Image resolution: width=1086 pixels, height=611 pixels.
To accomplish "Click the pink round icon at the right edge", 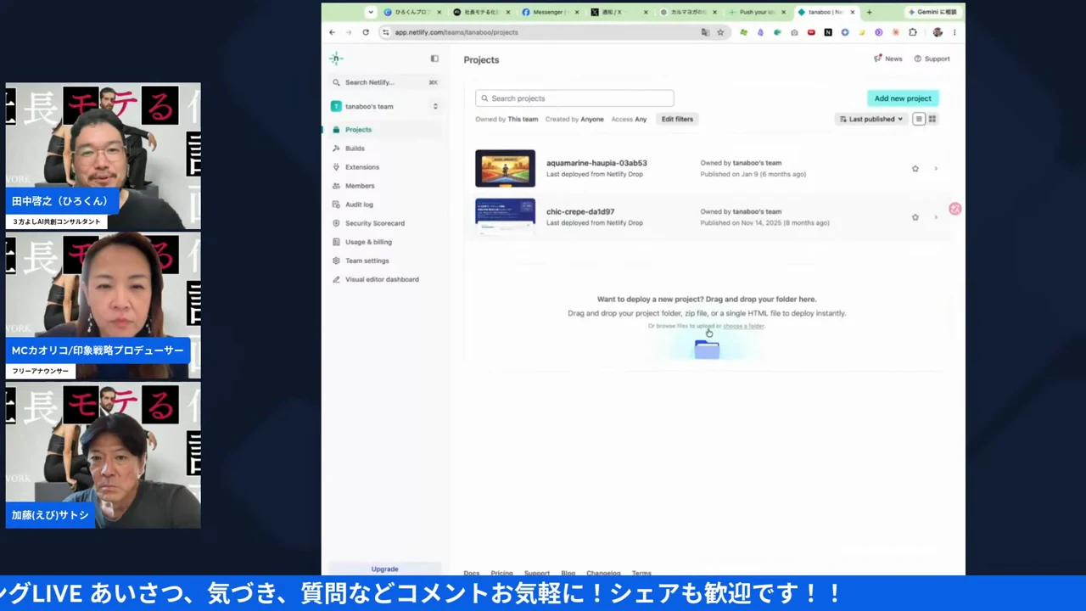I will pyautogui.click(x=954, y=209).
